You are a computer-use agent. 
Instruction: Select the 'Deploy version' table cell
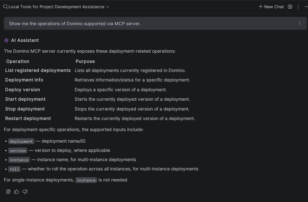23,90
